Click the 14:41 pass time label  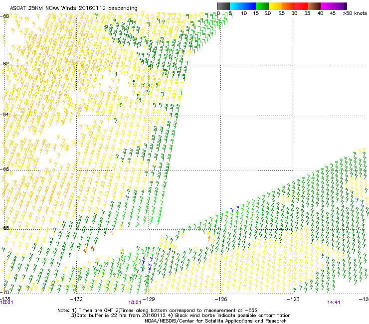click(334, 303)
